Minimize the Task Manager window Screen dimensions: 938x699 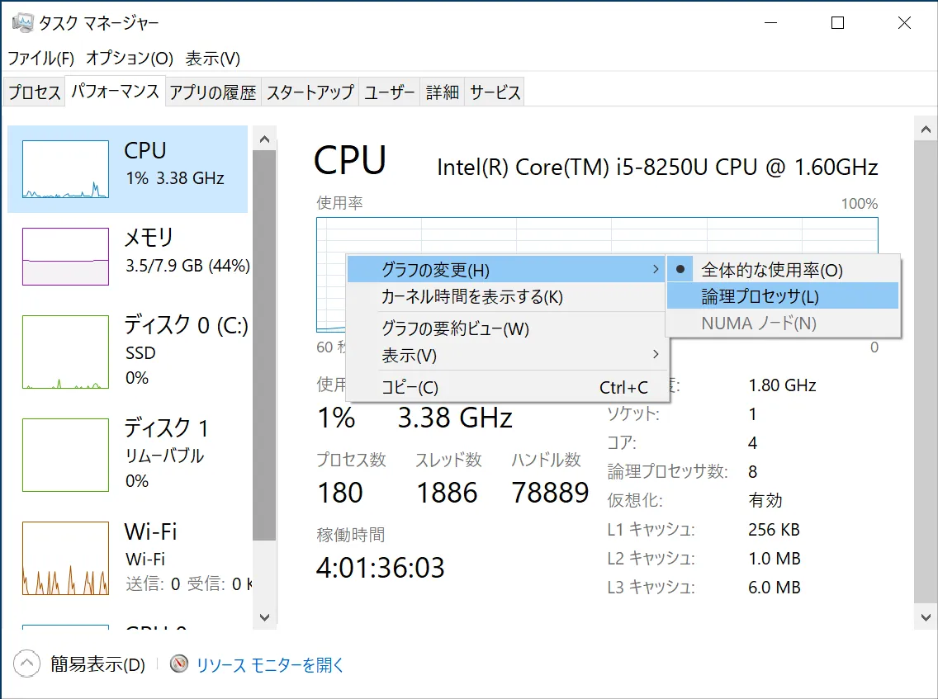tap(771, 23)
